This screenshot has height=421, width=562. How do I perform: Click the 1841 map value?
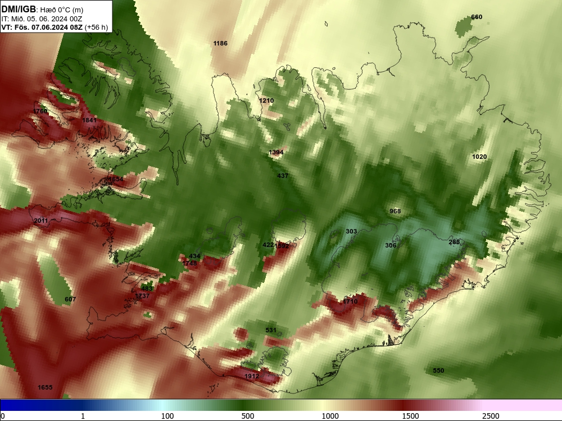coord(89,120)
